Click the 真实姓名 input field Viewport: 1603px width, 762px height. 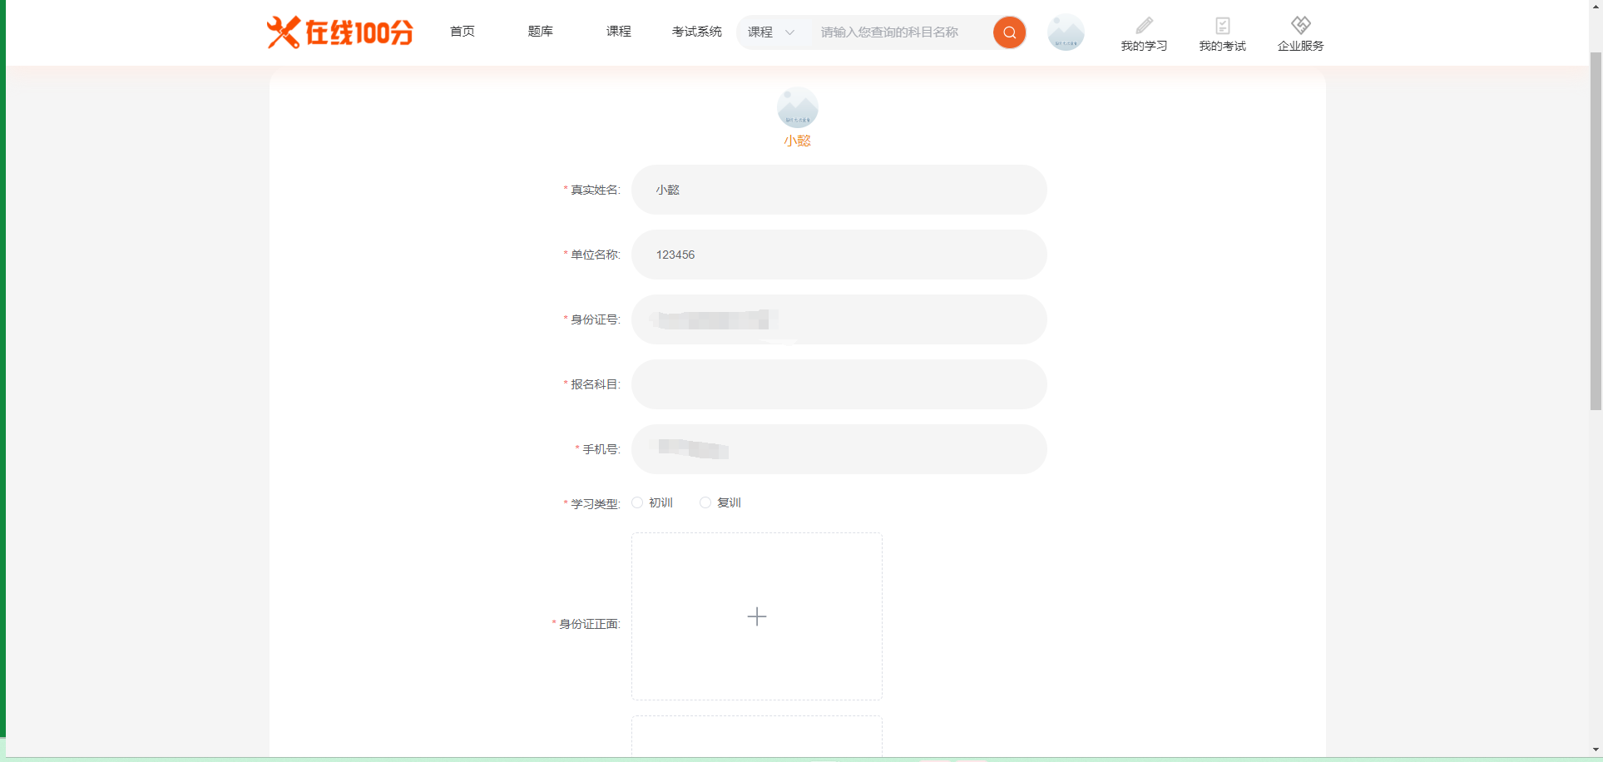pos(839,190)
